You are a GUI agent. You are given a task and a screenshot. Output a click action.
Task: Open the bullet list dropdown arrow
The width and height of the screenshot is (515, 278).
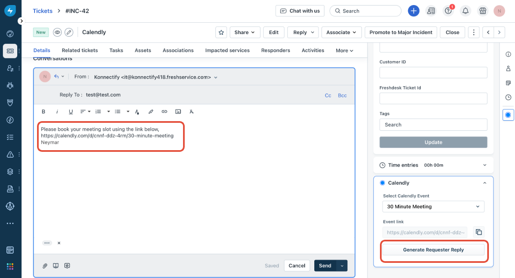tap(128, 111)
